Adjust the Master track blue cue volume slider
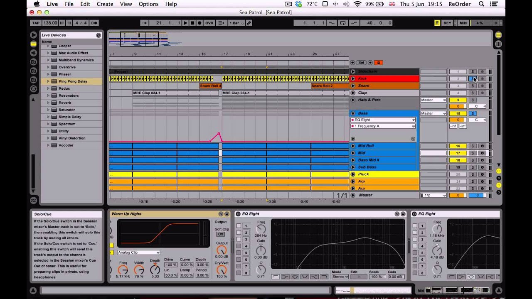The height and width of the screenshot is (299, 532). coord(477,195)
